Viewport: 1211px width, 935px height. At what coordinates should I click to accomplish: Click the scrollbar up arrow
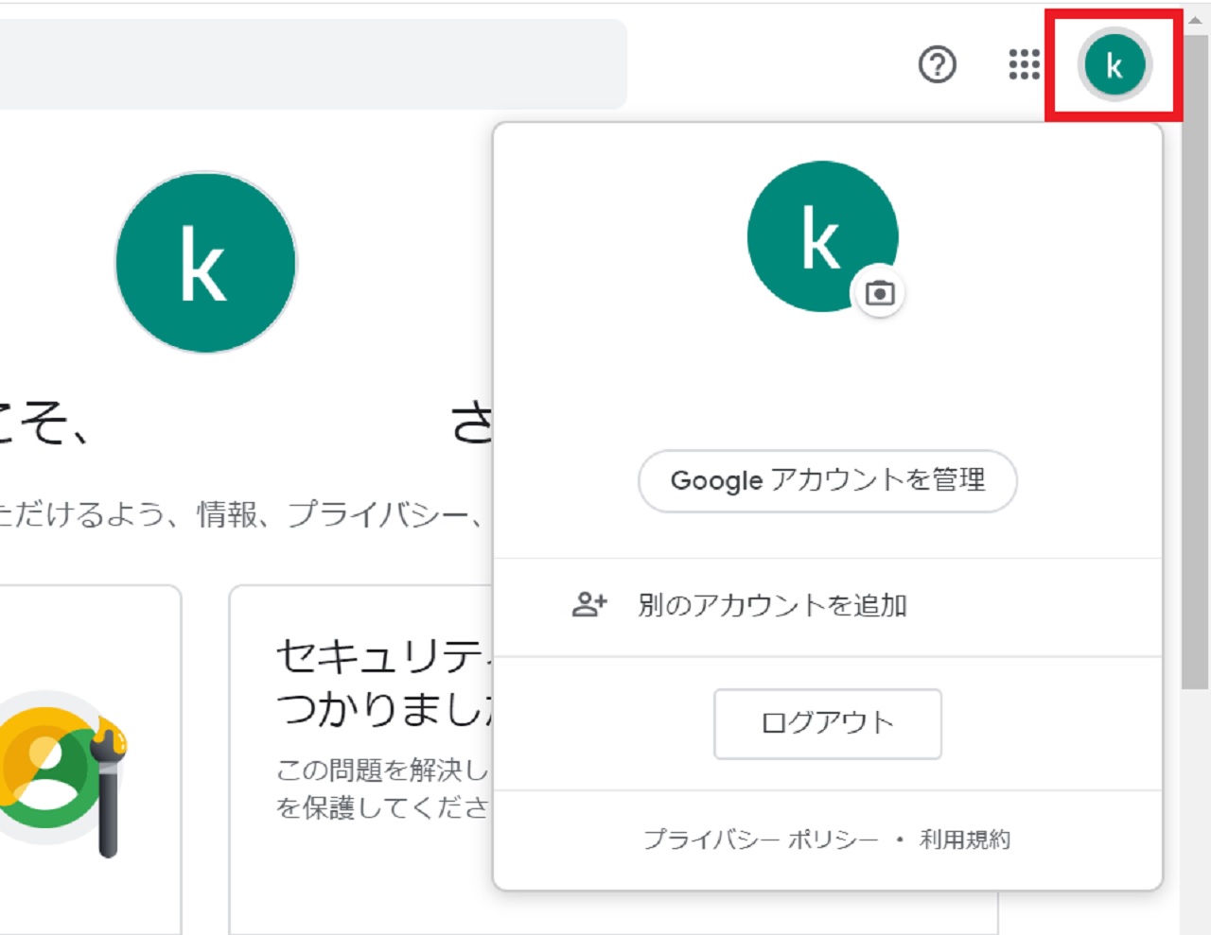point(1195,19)
